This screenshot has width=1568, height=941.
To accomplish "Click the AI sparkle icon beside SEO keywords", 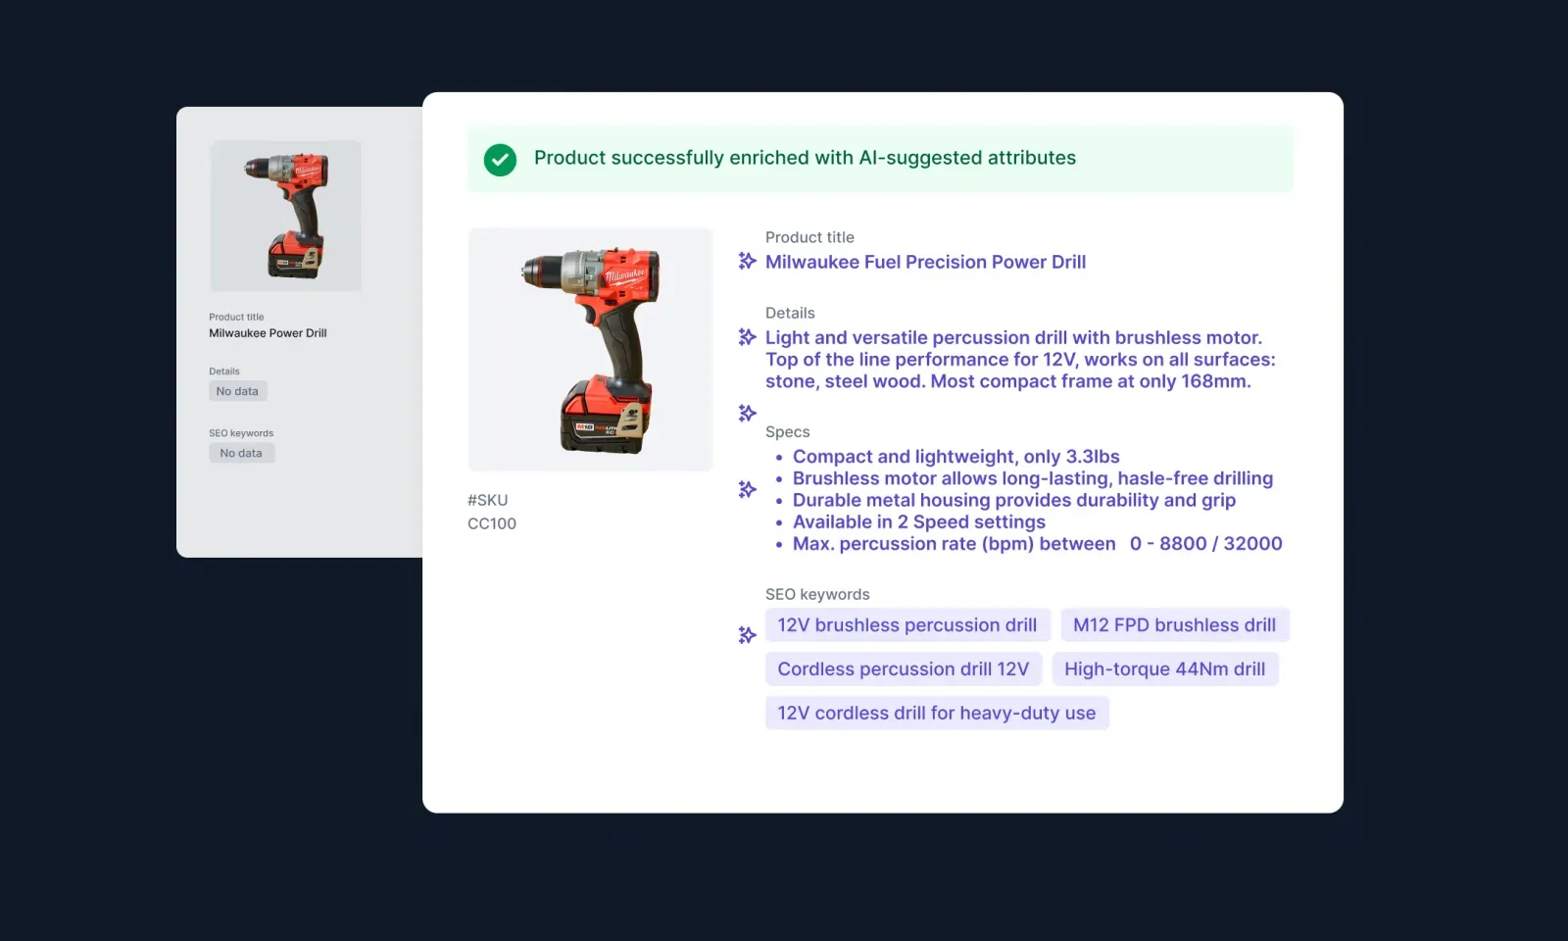I will [747, 635].
